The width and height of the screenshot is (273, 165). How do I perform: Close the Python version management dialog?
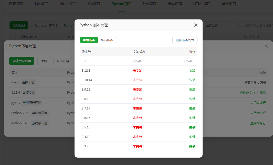(x=196, y=25)
